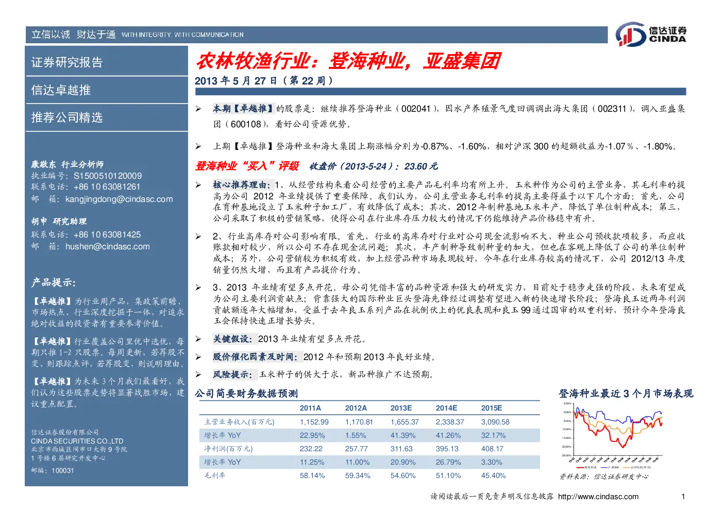This screenshot has height=511, width=723.
Task: Click the net profit cell 257.77
Action: coord(357,449)
